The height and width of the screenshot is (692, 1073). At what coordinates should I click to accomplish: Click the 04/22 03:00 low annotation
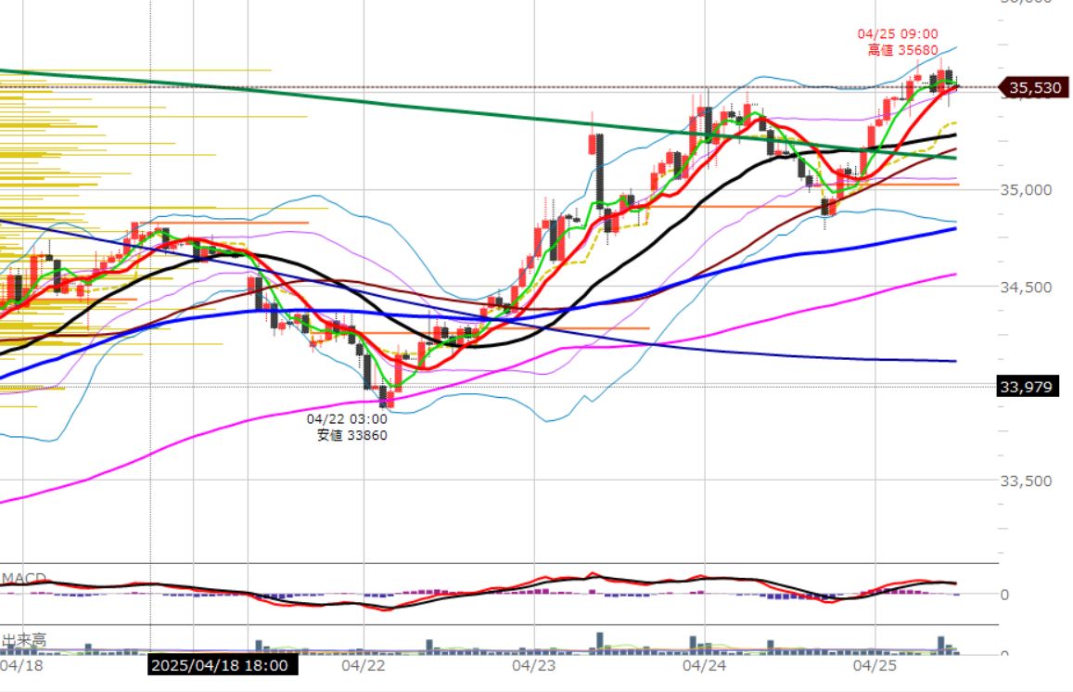point(346,419)
